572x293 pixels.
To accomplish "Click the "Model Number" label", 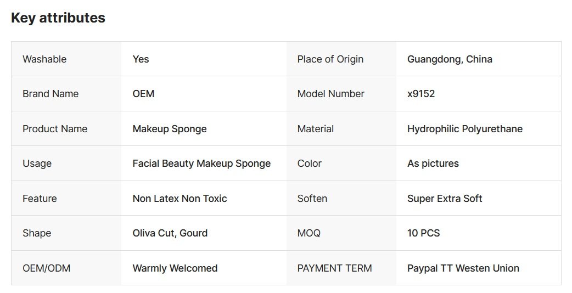I will click(x=330, y=94).
